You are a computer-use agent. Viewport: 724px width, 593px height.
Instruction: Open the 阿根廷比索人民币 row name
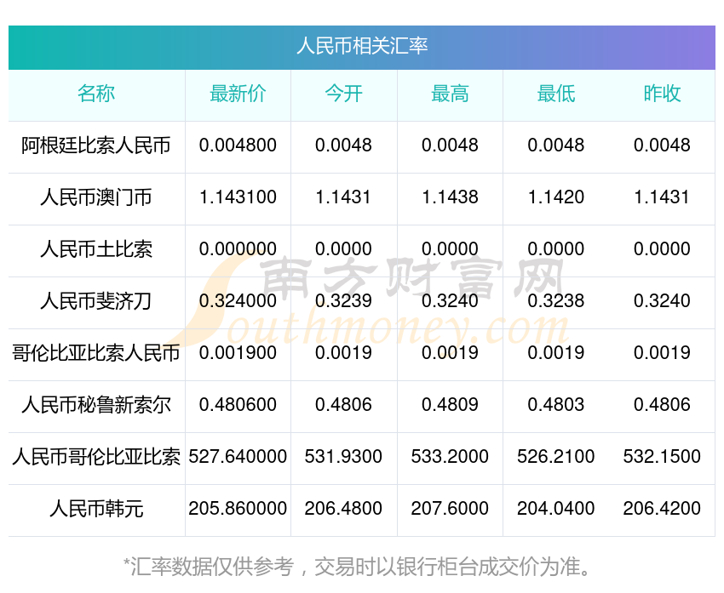pos(96,146)
